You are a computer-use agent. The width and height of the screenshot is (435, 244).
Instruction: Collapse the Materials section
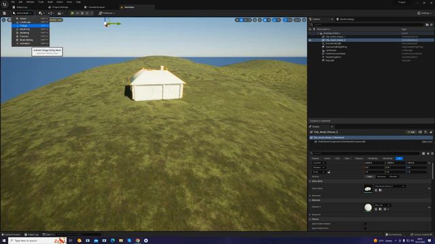[x=310, y=200]
